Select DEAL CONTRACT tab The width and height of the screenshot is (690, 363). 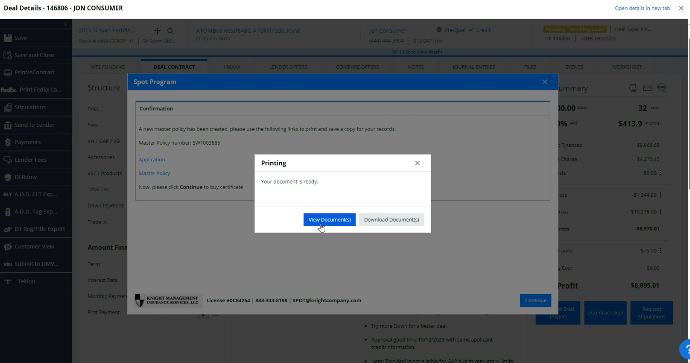[174, 67]
